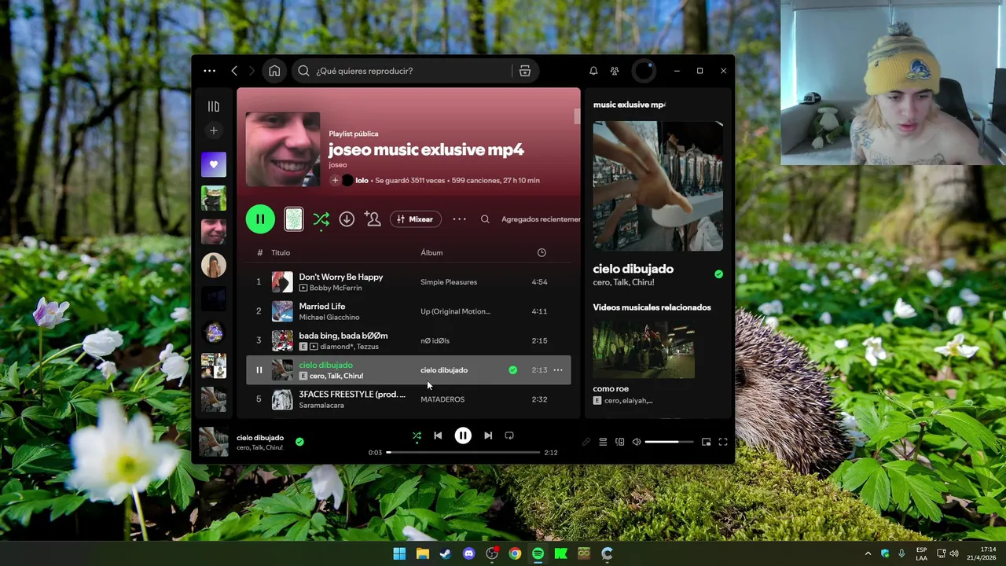Screen dimensions: 1006x566
Task: Toggle repeat mode
Action: click(x=509, y=436)
